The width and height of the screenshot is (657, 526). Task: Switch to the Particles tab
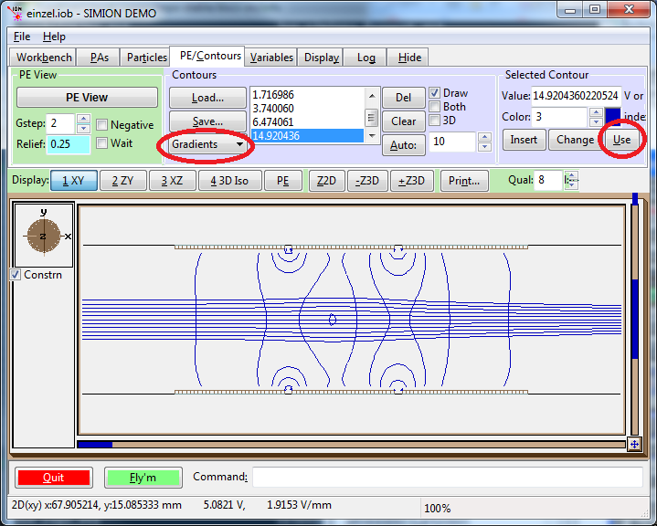coord(146,57)
